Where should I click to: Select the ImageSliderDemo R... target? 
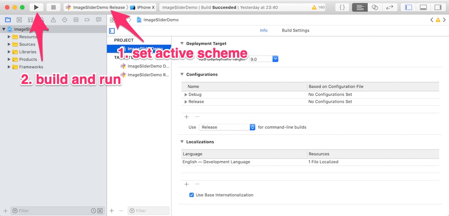pos(145,75)
